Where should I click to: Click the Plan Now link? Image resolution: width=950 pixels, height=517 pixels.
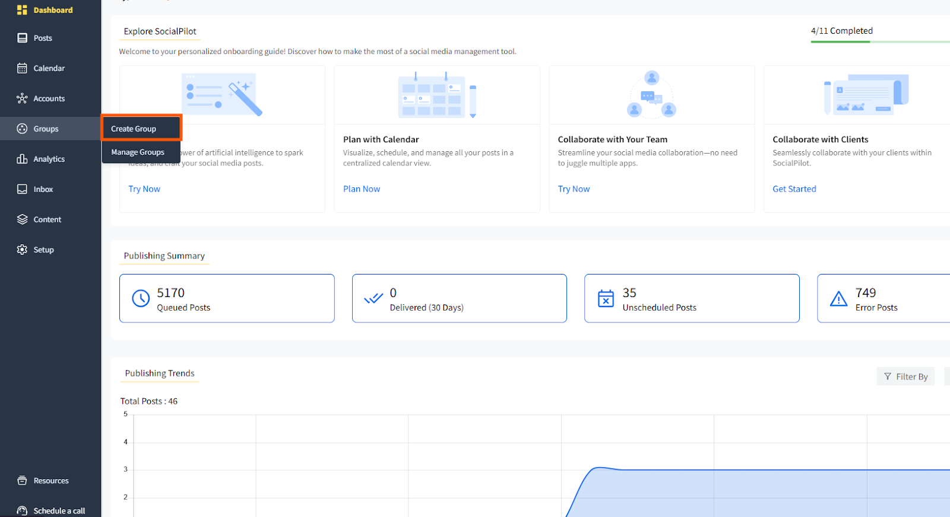(362, 189)
